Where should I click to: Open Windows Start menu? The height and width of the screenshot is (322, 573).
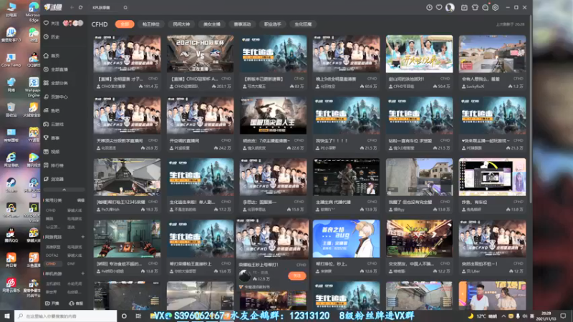[x=7, y=316]
